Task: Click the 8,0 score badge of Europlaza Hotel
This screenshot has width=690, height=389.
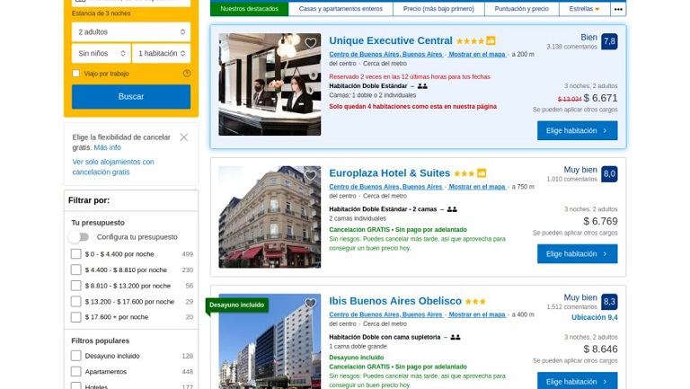Action: click(609, 173)
